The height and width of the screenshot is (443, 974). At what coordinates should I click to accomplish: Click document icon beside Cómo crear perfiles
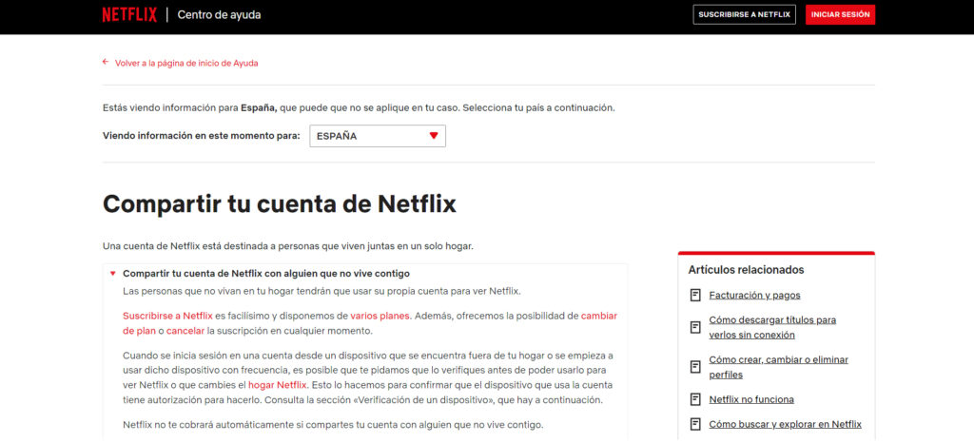pos(695,367)
